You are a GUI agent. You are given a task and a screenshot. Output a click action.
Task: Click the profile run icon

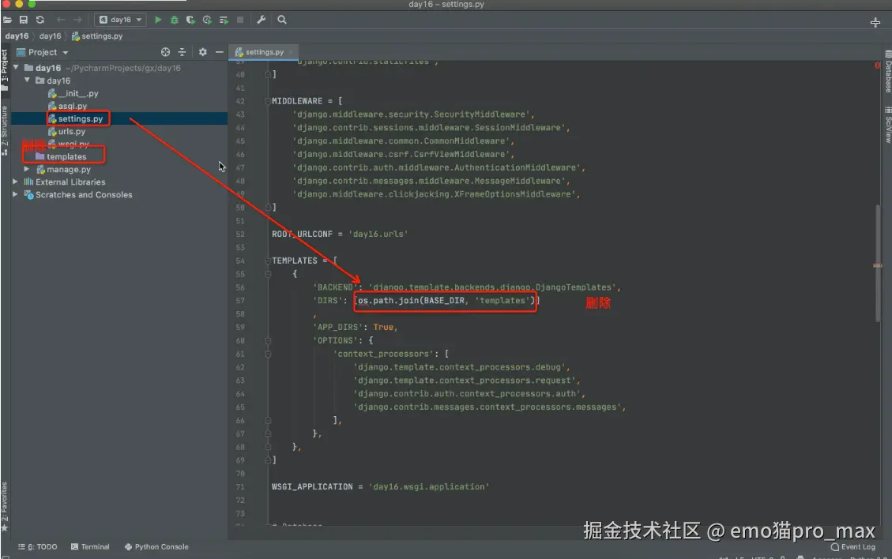tap(207, 20)
